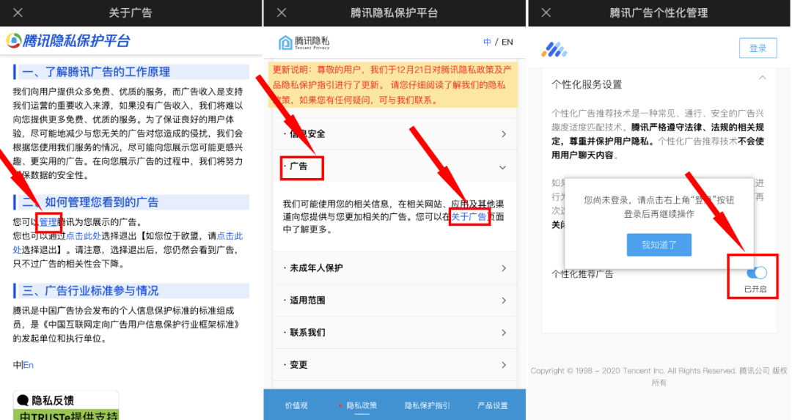Collapse the 个性化服务设置 panel arrow
Viewport: 792px width, 420px height.
[763, 78]
